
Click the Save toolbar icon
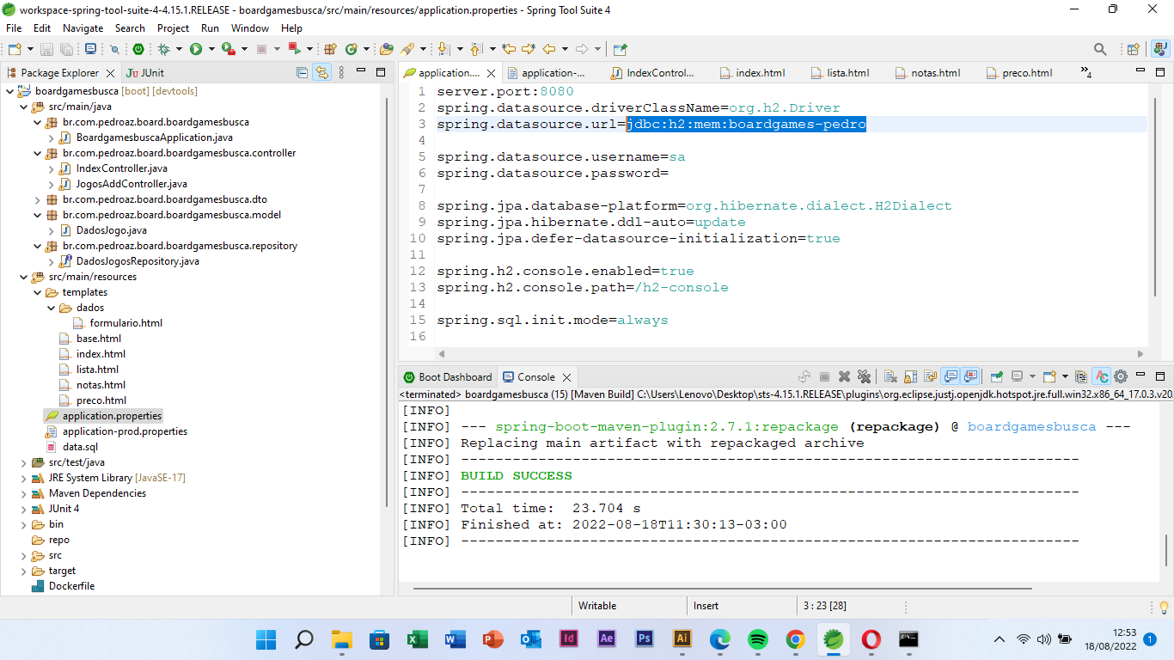tap(46, 49)
